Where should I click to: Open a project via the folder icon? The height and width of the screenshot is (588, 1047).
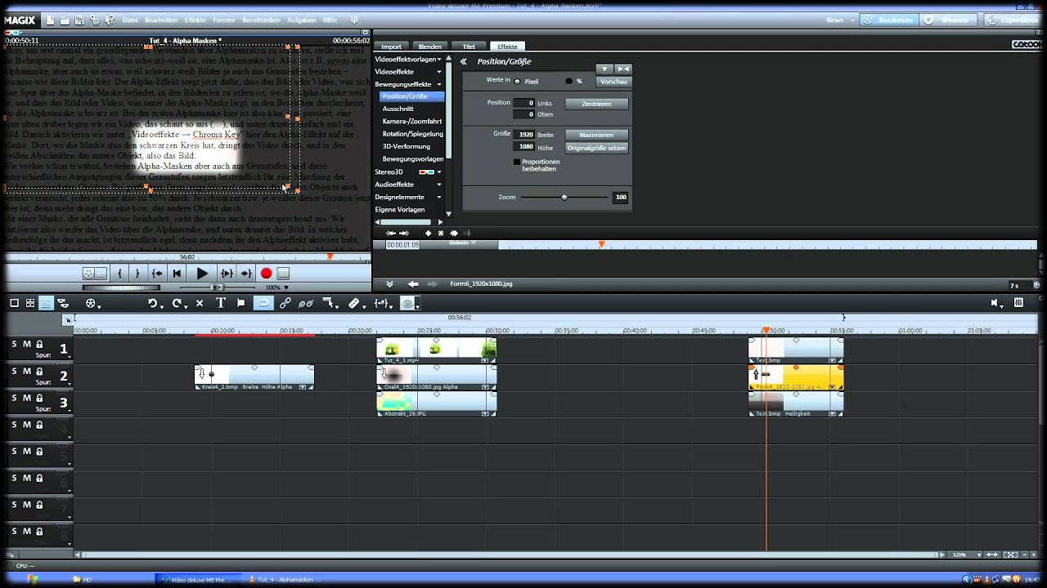pyautogui.click(x=65, y=20)
